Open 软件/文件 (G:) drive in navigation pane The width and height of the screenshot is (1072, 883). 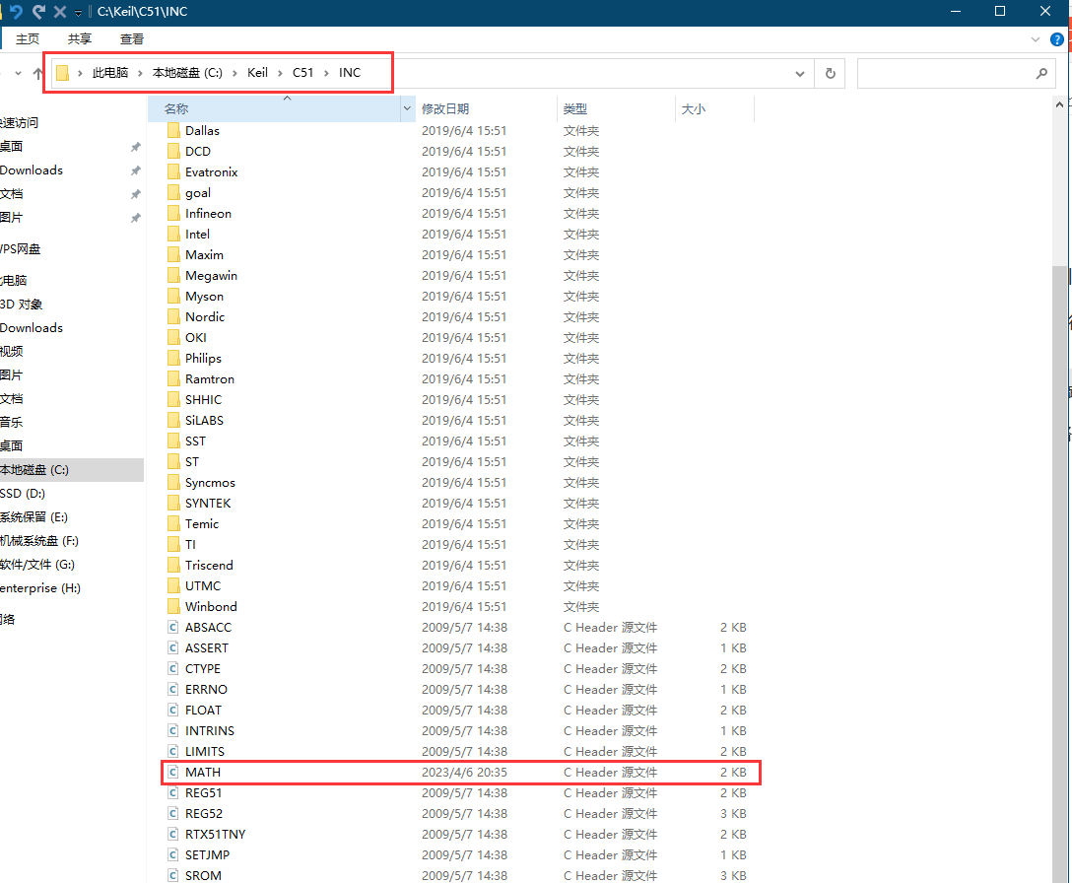(37, 565)
